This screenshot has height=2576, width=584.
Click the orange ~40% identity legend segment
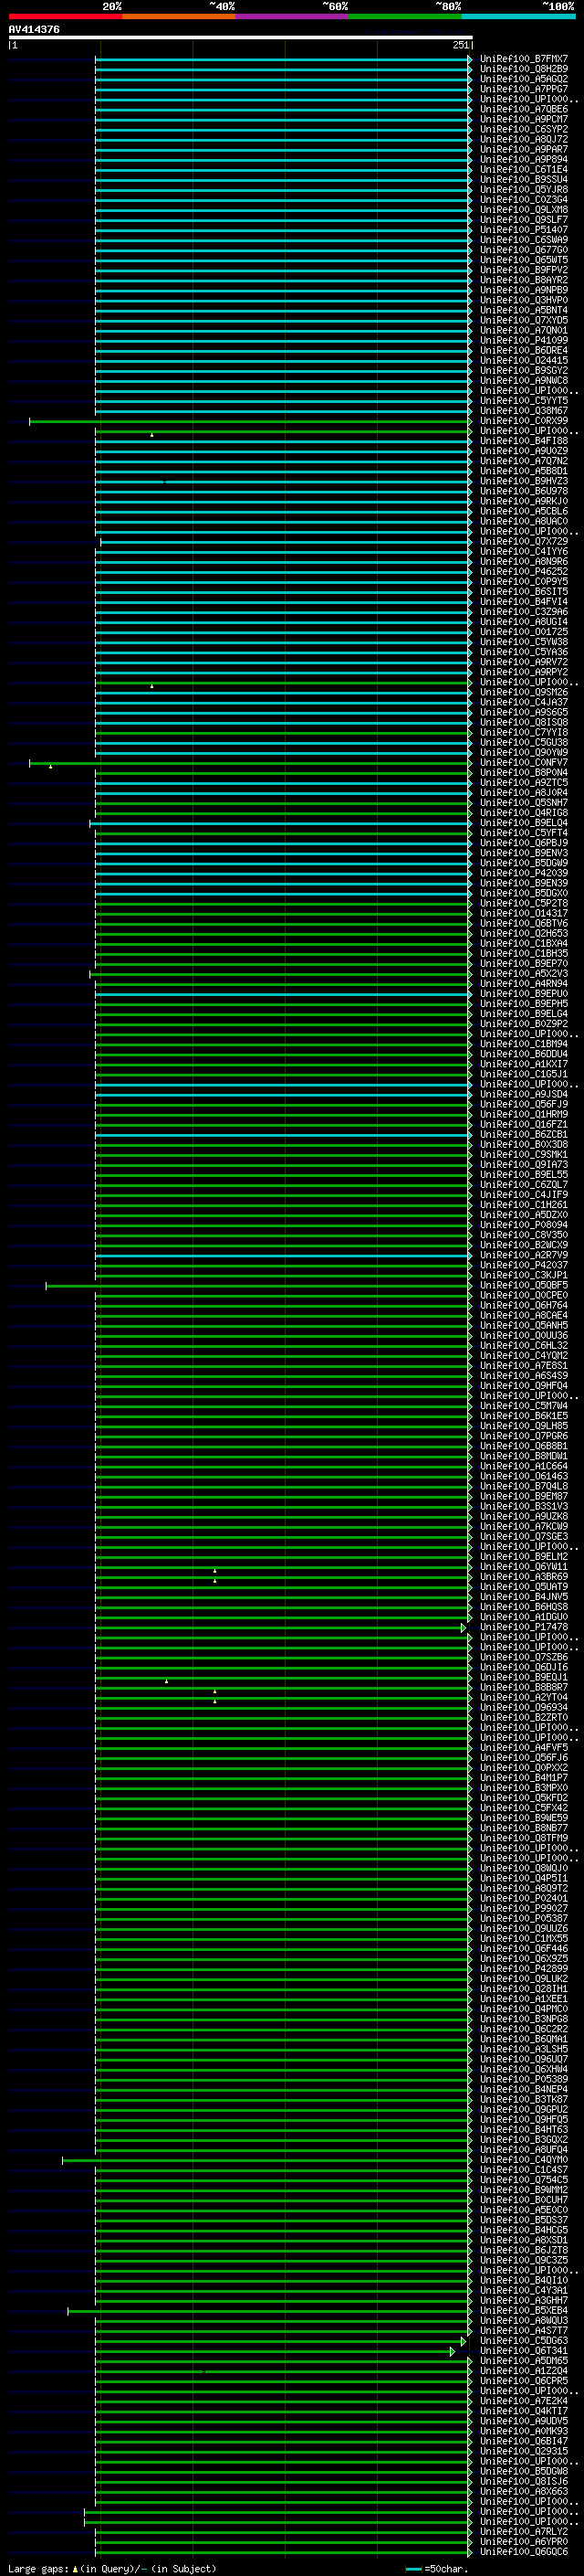point(179,16)
